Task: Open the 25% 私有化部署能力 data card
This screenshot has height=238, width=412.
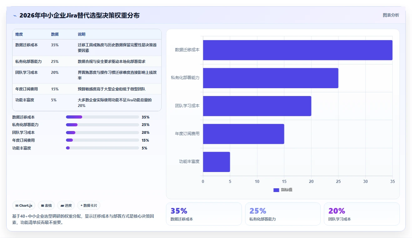Action: tap(283, 214)
